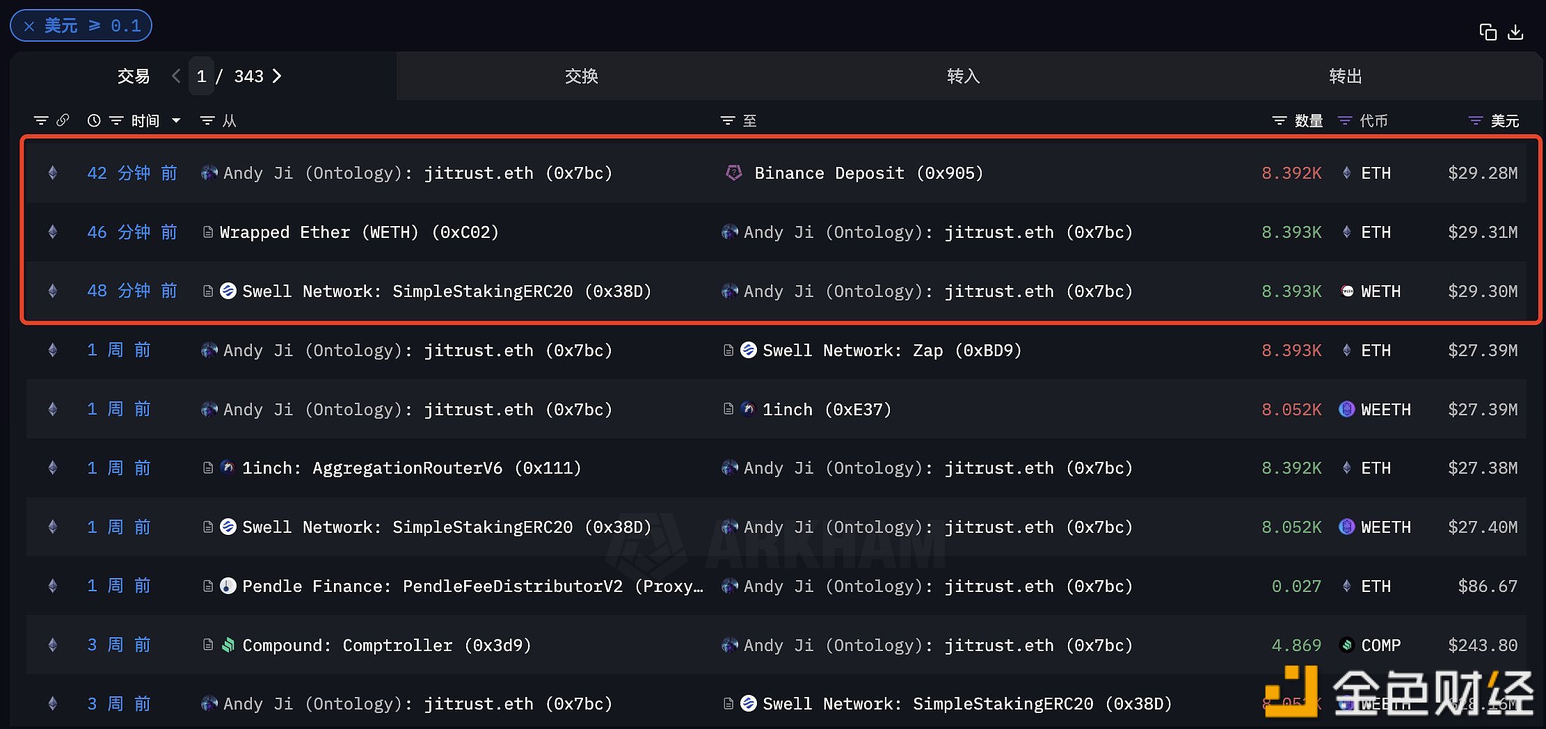Open the 代币 column filter
This screenshot has height=729, width=1546.
pos(1345,121)
